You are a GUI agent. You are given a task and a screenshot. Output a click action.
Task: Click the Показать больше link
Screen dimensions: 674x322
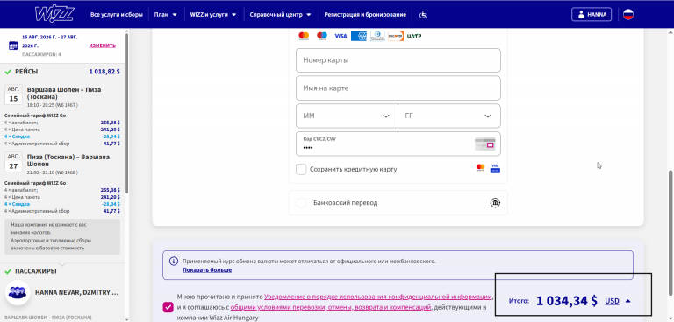click(207, 270)
